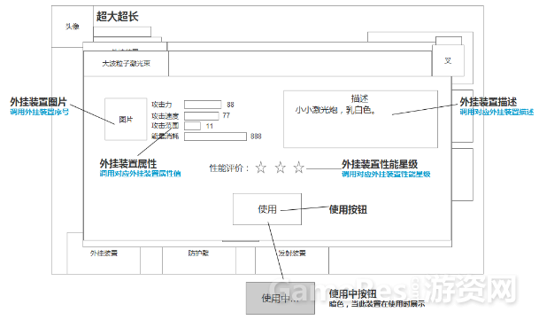The width and height of the screenshot is (539, 320).
Task: Click the 描述 description box
Action: tap(360, 119)
